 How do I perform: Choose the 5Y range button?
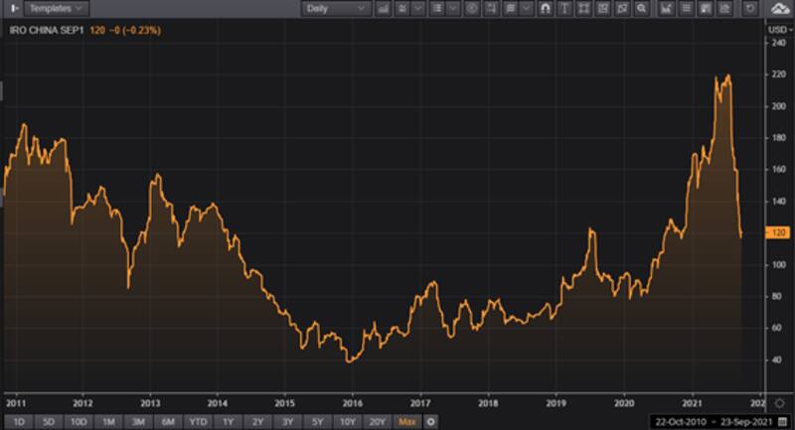[317, 422]
